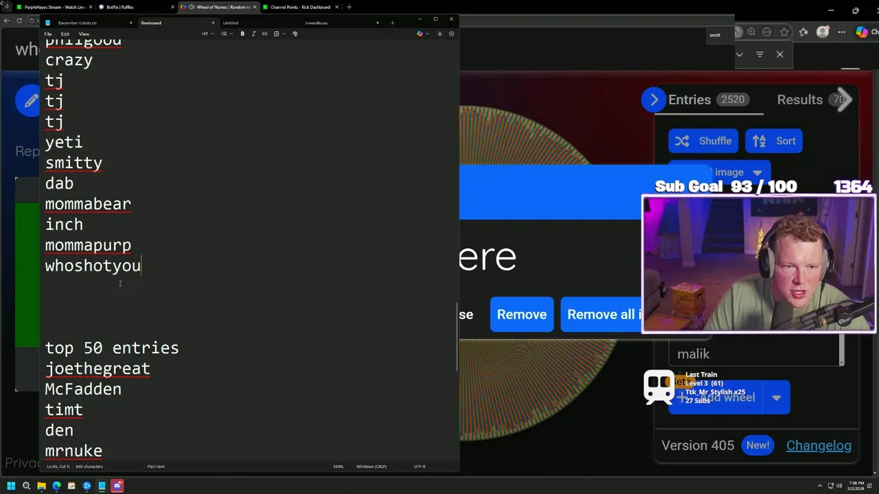Add a new Notepad tab
This screenshot has height=494, width=879.
pyautogui.click(x=392, y=23)
